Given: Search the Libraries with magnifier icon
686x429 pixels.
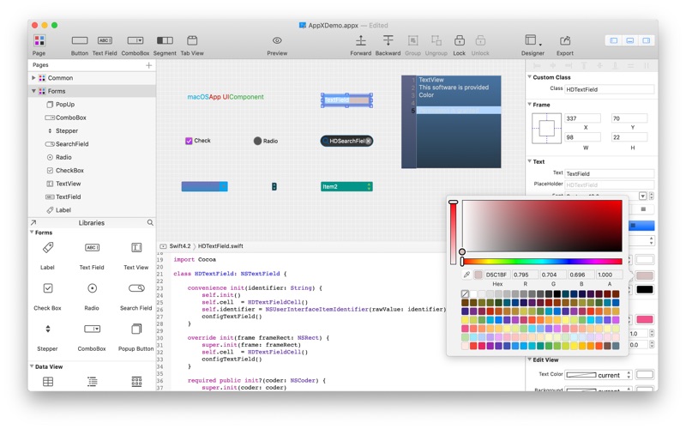Looking at the screenshot, I should (150, 223).
